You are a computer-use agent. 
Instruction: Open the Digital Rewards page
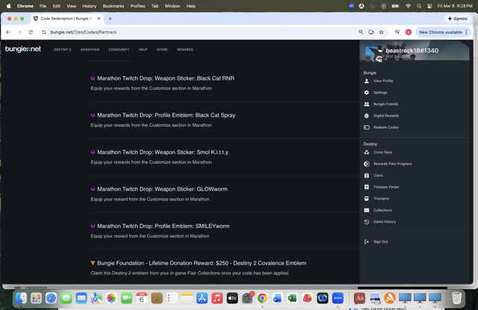[386, 116]
